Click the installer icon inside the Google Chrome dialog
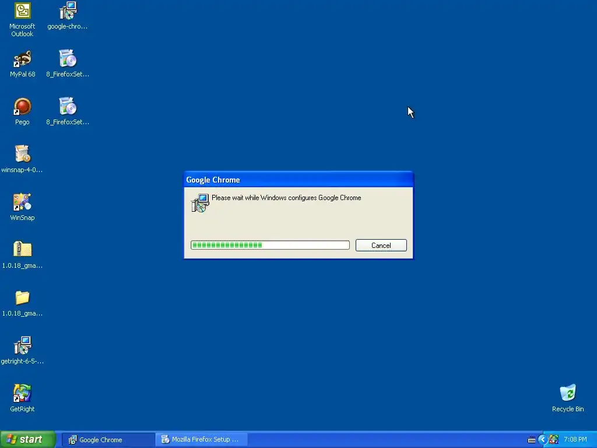 [x=200, y=203]
